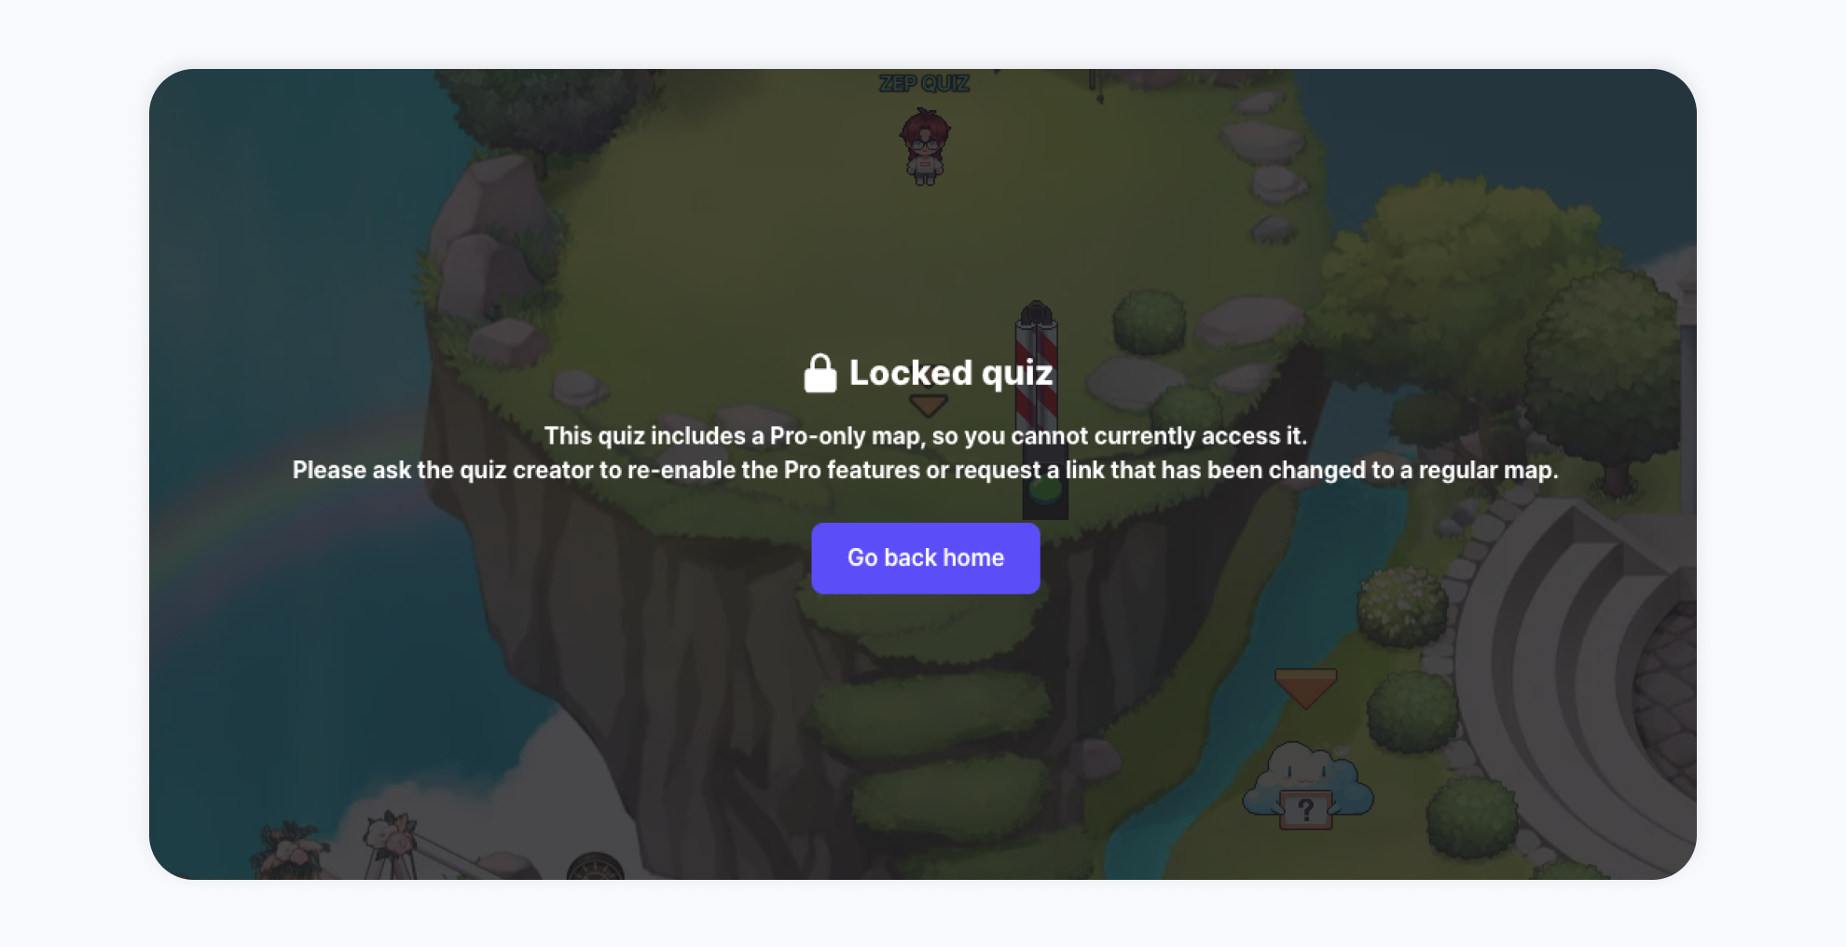Click the round bush beside the pole
The height and width of the screenshot is (947, 1846).
(1149, 322)
